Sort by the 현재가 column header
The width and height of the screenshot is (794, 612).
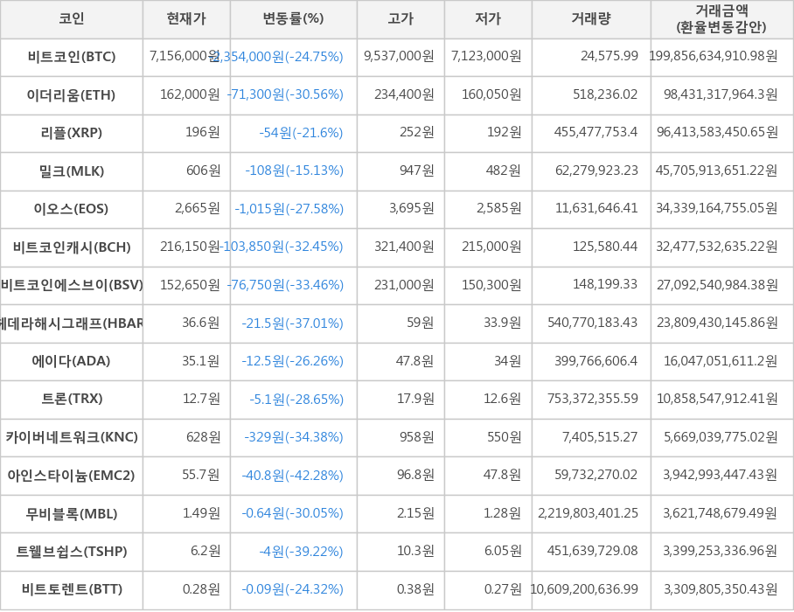(186, 19)
